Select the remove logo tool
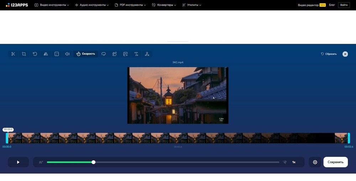 pyautogui.click(x=147, y=54)
